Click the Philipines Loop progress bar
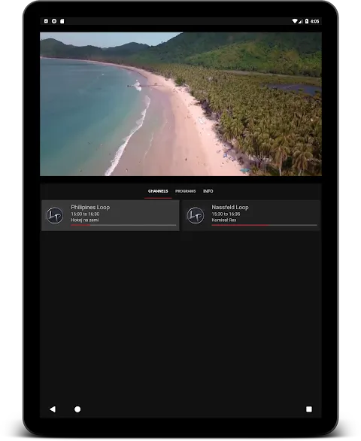The width and height of the screenshot is (361, 441). [123, 225]
